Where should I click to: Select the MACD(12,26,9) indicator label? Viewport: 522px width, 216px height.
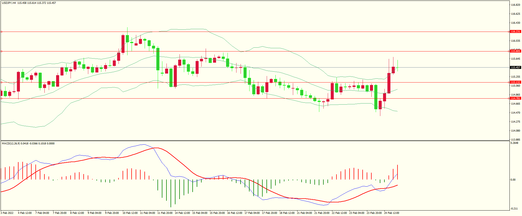[11, 144]
